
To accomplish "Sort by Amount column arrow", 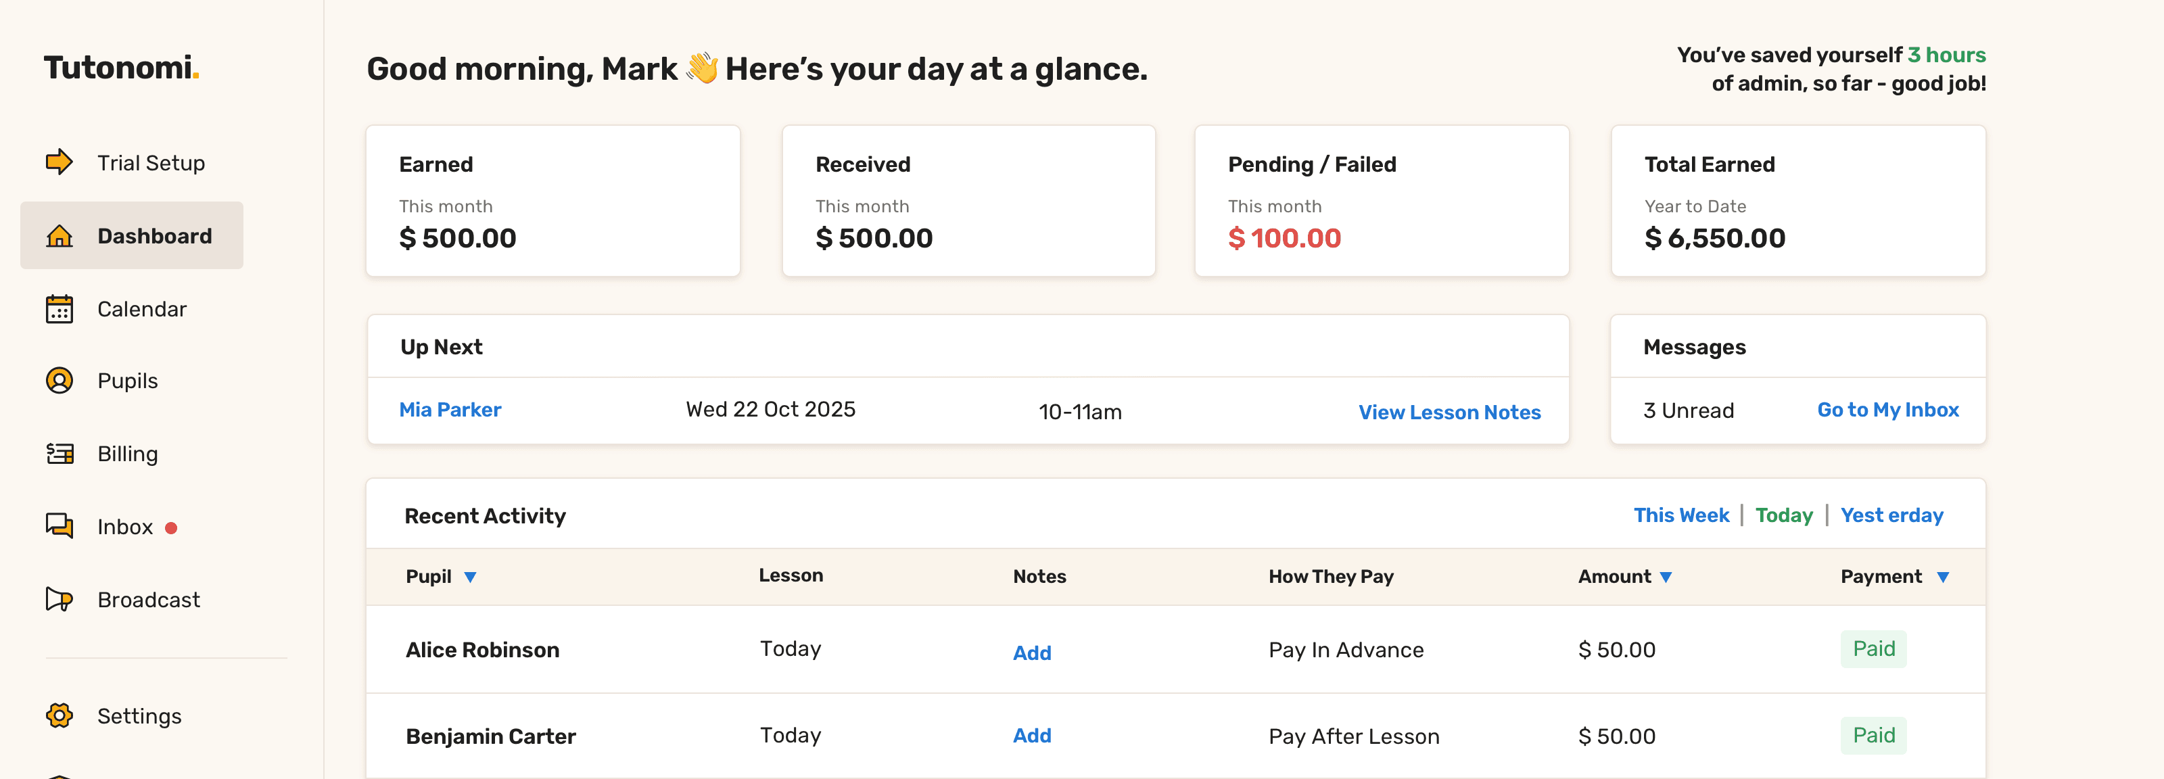I will click(x=1666, y=577).
